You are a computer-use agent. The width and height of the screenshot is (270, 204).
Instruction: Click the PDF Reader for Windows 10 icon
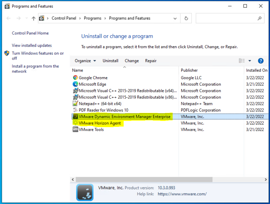coord(75,110)
